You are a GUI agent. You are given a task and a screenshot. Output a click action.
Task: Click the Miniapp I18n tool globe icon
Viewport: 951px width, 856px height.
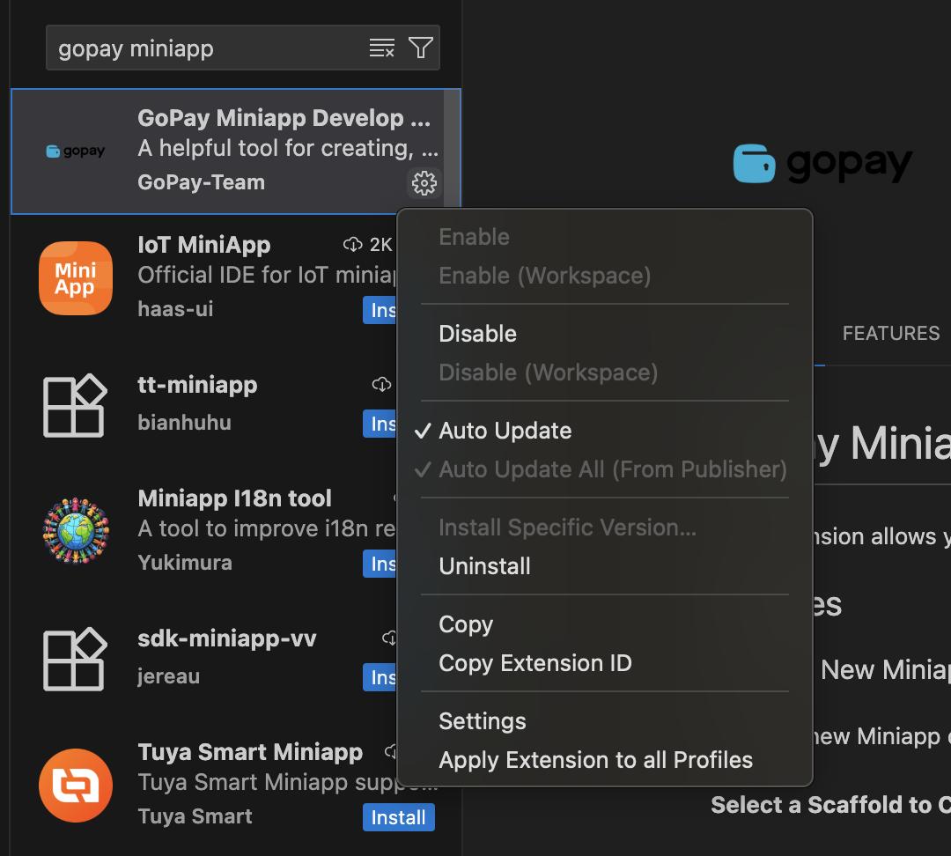pyautogui.click(x=76, y=531)
